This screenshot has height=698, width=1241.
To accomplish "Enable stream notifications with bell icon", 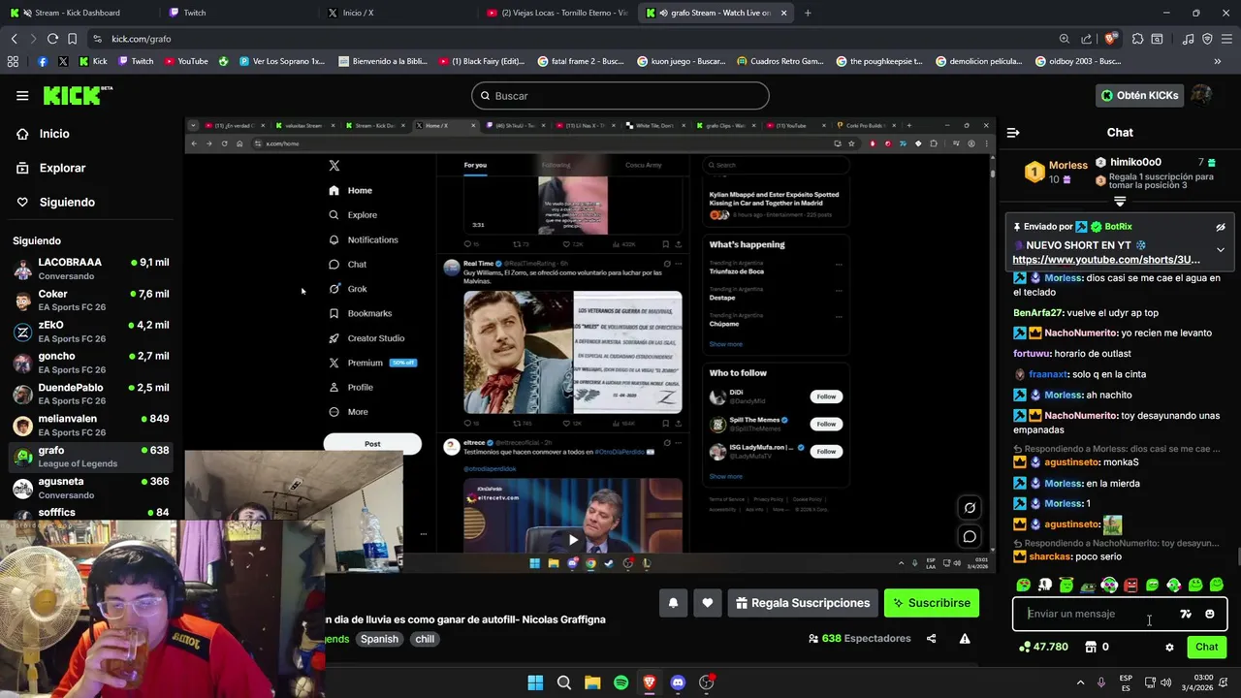I will click(673, 603).
